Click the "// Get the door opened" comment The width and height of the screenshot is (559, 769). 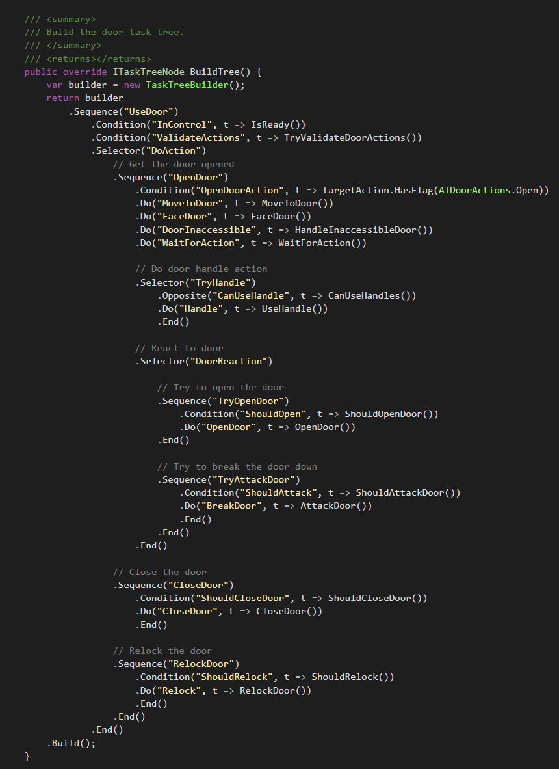point(174,165)
